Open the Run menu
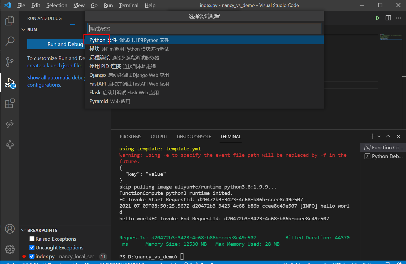Image resolution: width=406 pixels, height=264 pixels. pyautogui.click(x=108, y=5)
